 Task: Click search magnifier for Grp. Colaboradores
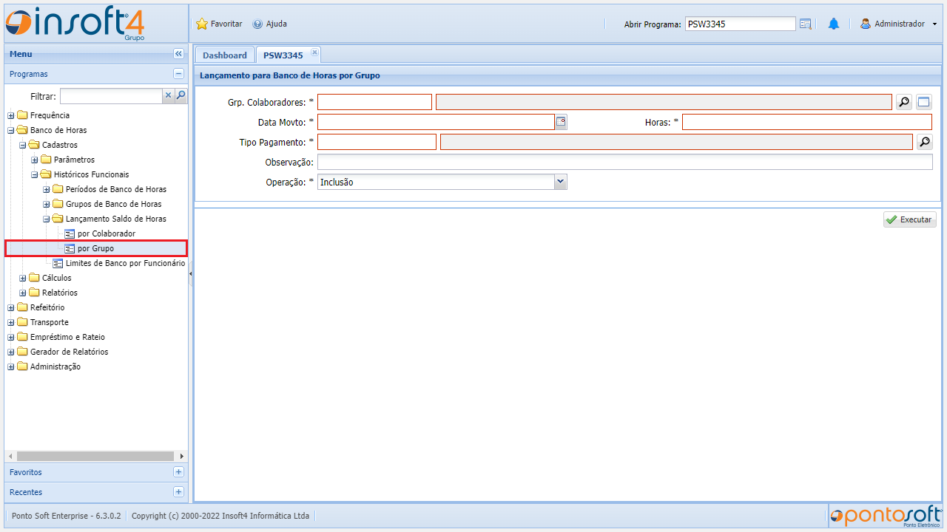(904, 102)
